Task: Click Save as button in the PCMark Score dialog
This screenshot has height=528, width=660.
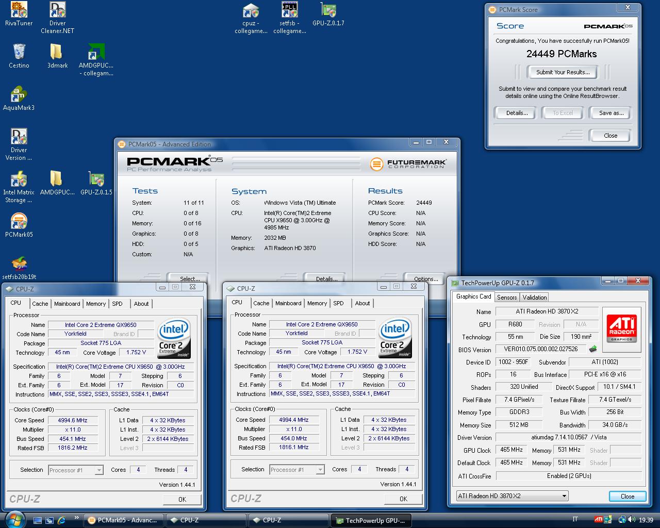Action: (x=611, y=113)
